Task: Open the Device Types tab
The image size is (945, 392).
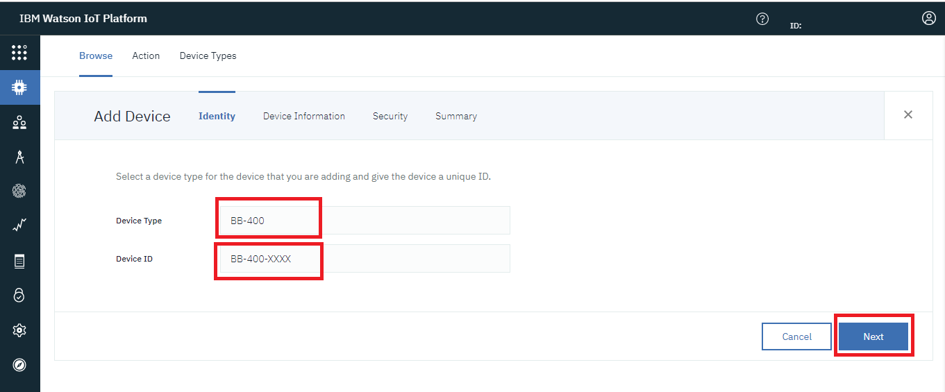Action: click(208, 56)
